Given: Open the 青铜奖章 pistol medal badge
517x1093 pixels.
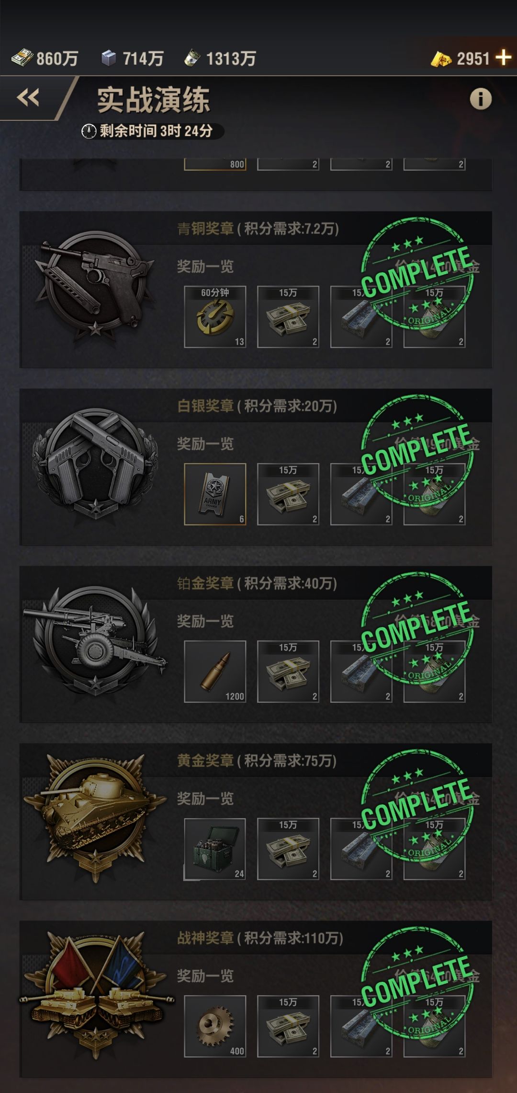Looking at the screenshot, I should pyautogui.click(x=96, y=286).
